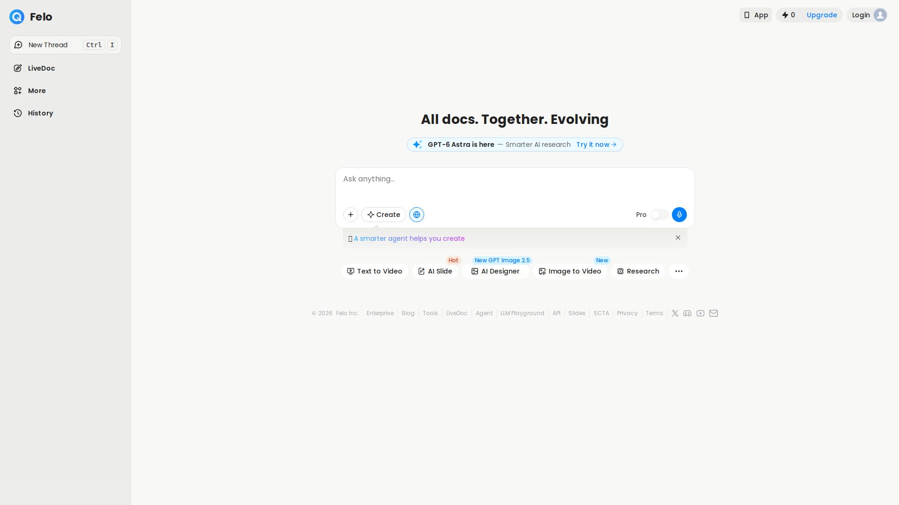Open the Agent footer link
Image resolution: width=899 pixels, height=505 pixels.
484,313
